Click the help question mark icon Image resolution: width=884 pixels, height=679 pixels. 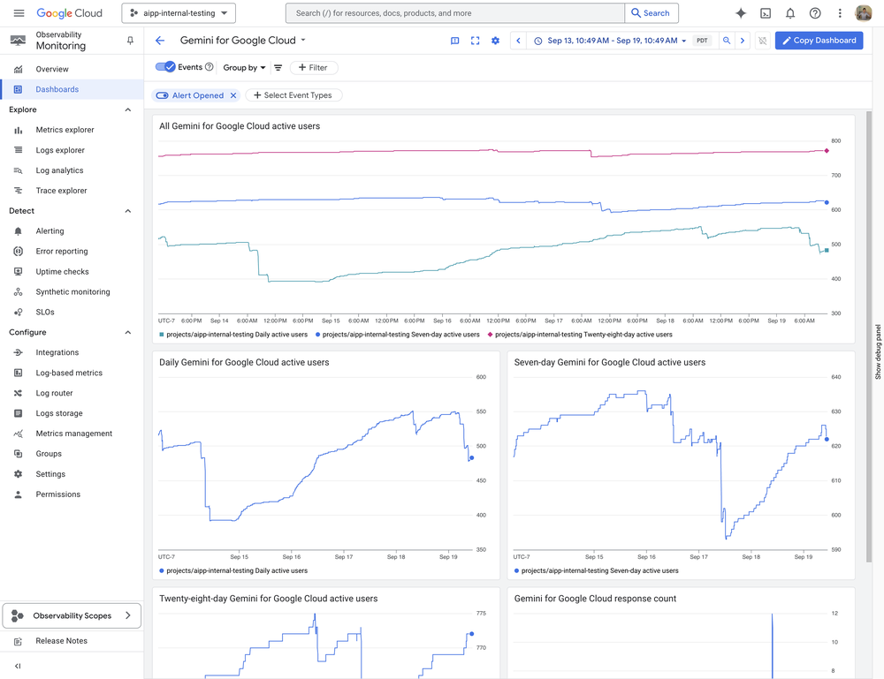click(x=815, y=13)
